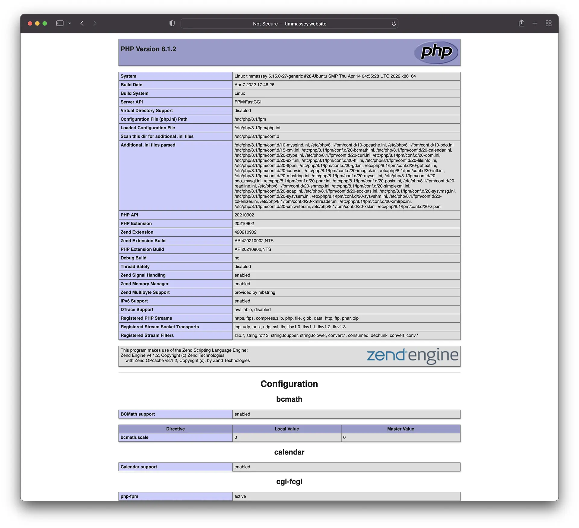Select the tcp, udp, unix transports value
579x528 pixels.
click(x=290, y=327)
